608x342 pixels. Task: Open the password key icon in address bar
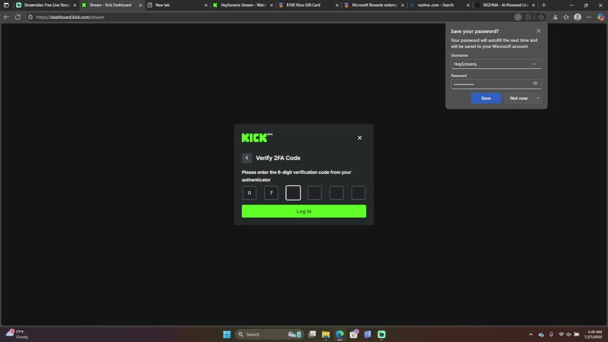pyautogui.click(x=518, y=17)
